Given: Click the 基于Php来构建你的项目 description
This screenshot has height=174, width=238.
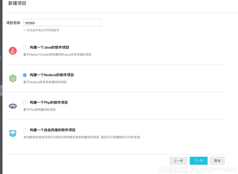Looking at the screenshot, I should tap(39, 110).
